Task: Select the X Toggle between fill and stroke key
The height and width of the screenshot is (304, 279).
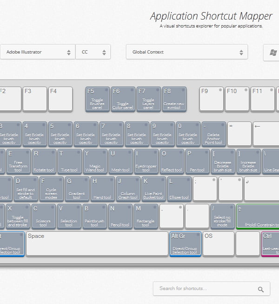Action: click(x=18, y=216)
